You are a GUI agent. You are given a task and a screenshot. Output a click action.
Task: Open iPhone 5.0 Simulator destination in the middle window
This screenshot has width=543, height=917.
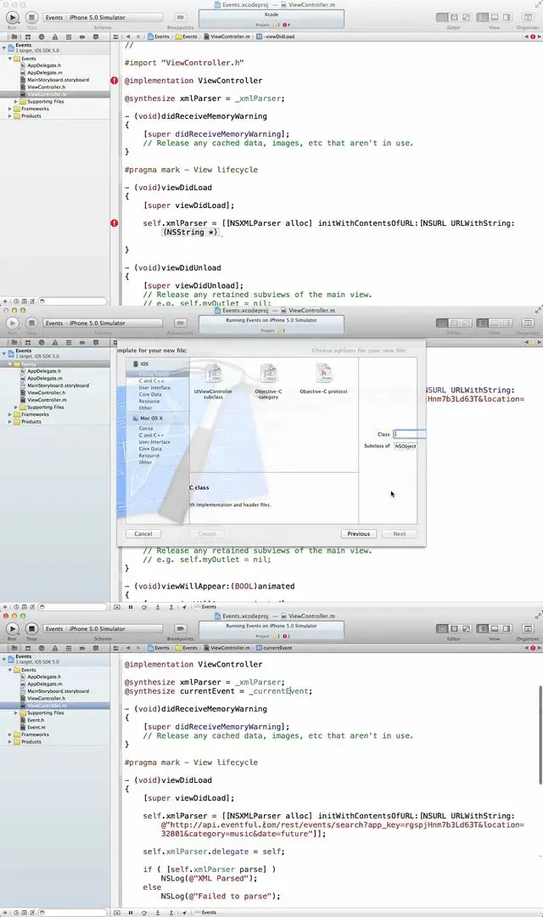(97, 323)
